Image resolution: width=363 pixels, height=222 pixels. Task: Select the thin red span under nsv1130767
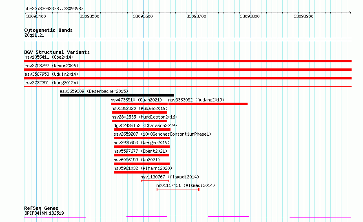tap(155, 181)
